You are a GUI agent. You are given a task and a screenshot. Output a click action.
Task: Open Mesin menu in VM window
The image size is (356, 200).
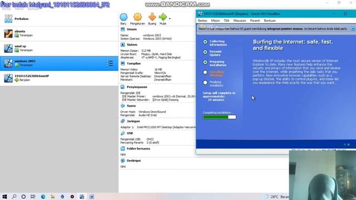click(215, 21)
